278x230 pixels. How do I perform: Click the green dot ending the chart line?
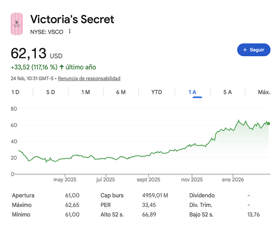coord(268,123)
